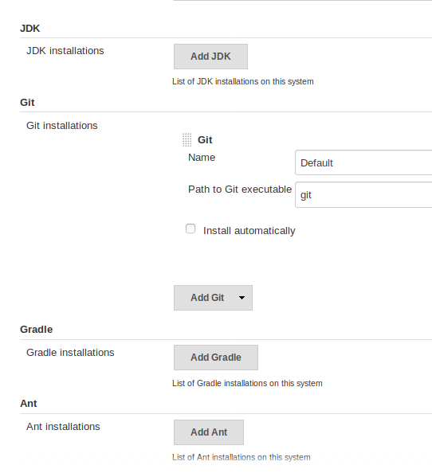432x473 pixels.
Task: Click the Gradle installations label
Action: pos(70,352)
